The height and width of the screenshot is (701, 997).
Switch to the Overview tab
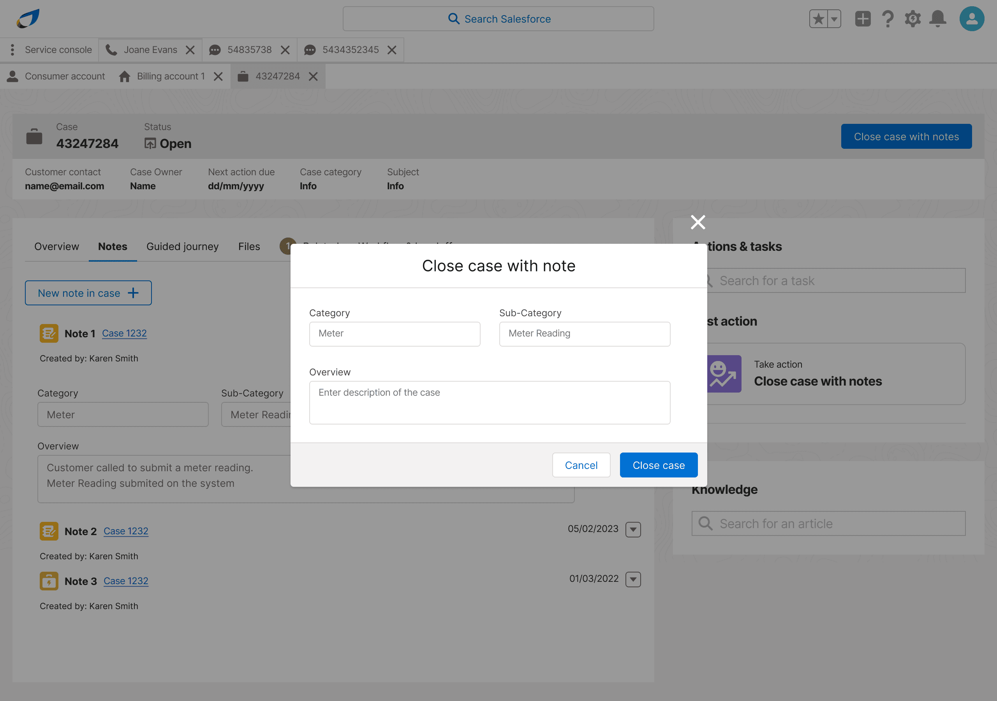point(56,246)
